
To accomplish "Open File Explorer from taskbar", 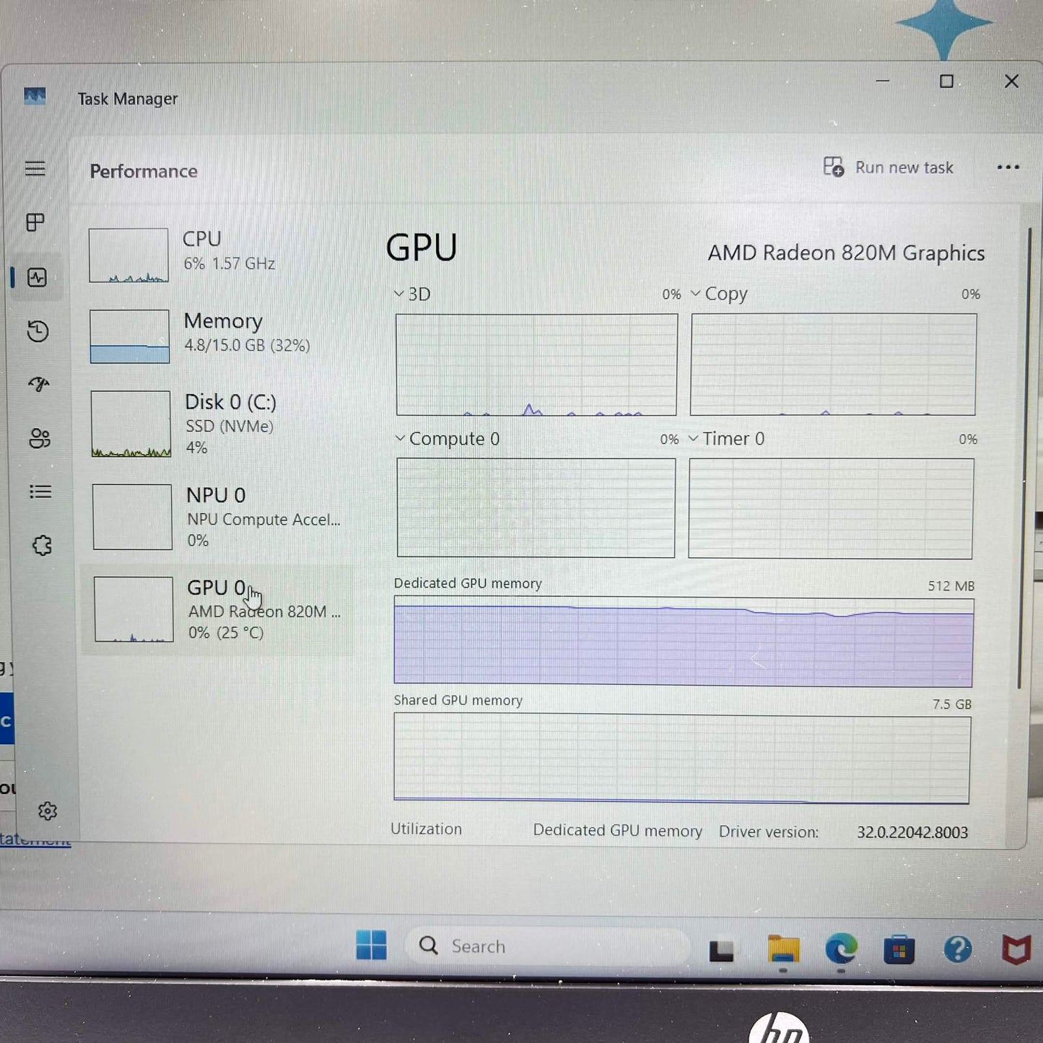I will pos(783,949).
